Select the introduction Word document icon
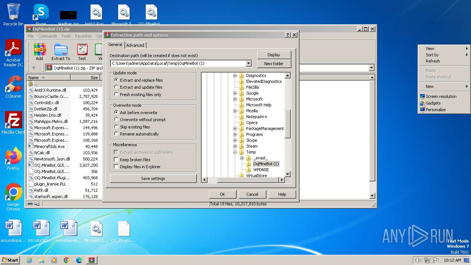 [x=41, y=231]
